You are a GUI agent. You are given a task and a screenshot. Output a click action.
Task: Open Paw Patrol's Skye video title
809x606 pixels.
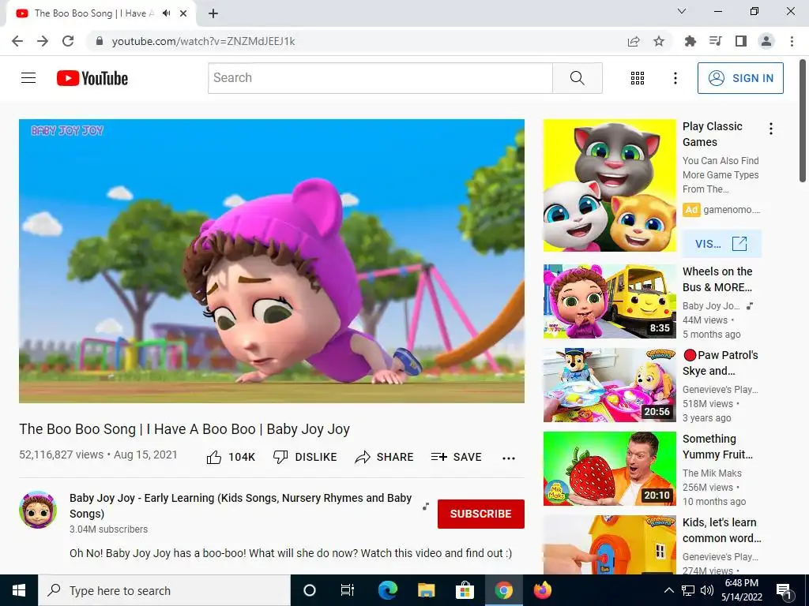(x=721, y=363)
